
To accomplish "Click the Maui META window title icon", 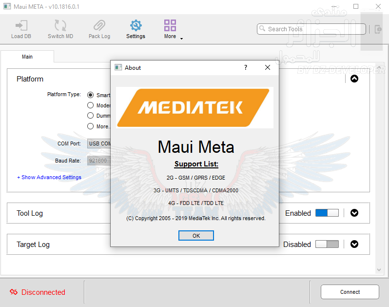I will [7, 6].
